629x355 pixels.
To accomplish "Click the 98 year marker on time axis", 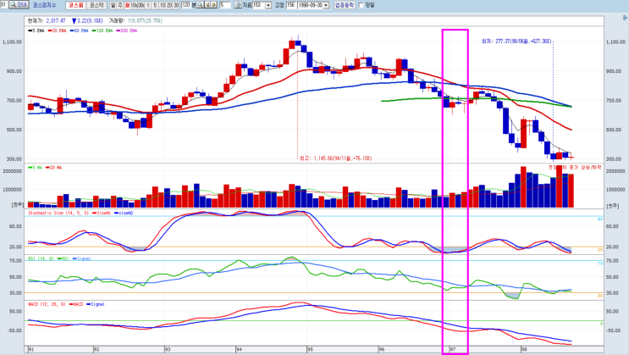I will tap(524, 349).
